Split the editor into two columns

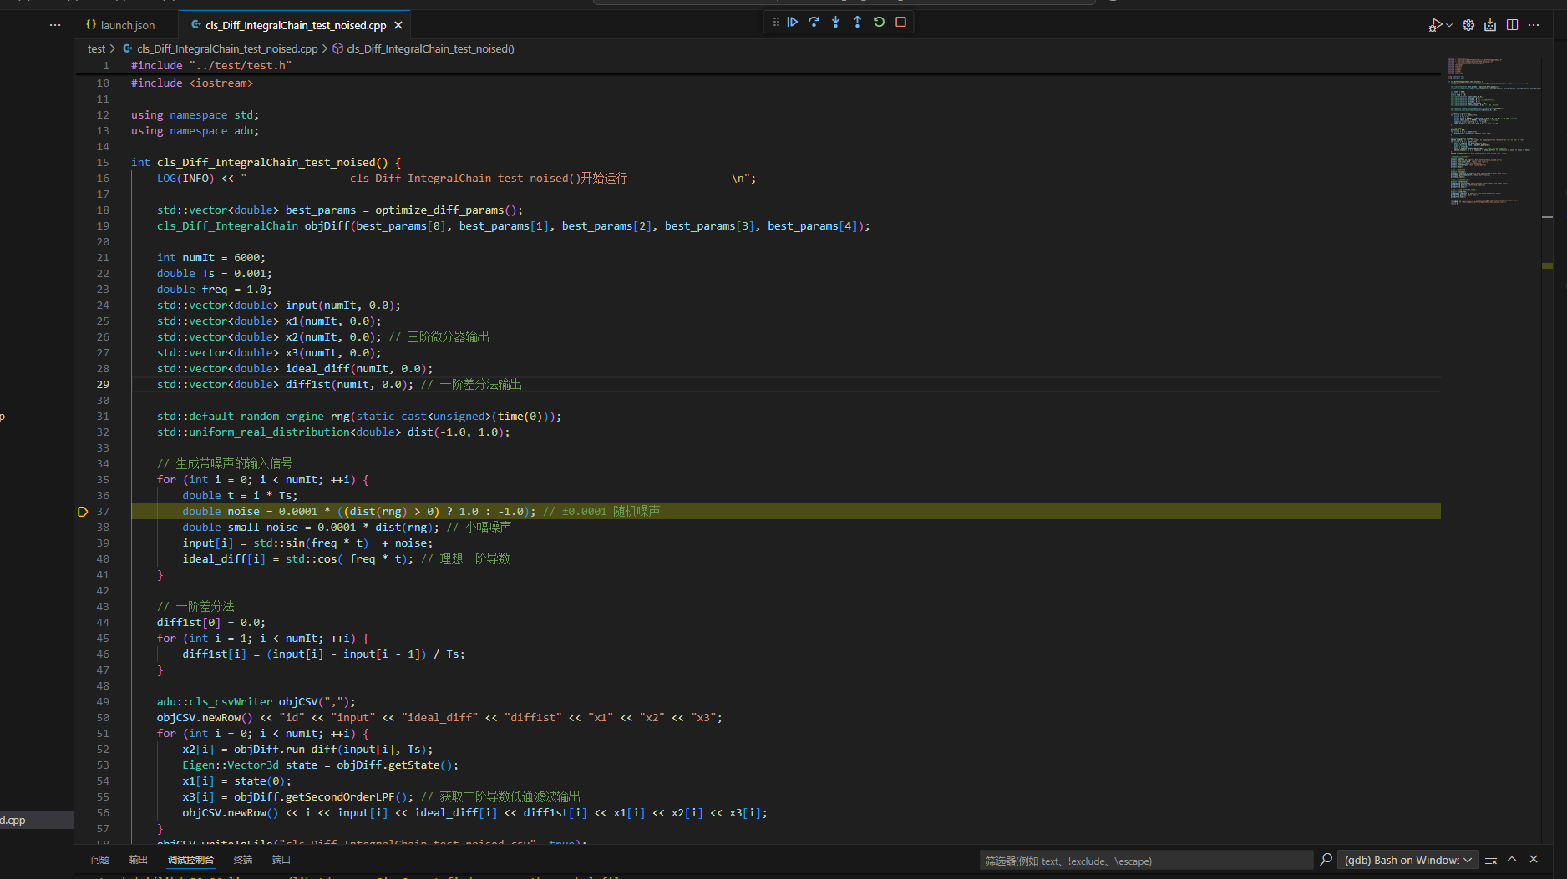(1512, 25)
